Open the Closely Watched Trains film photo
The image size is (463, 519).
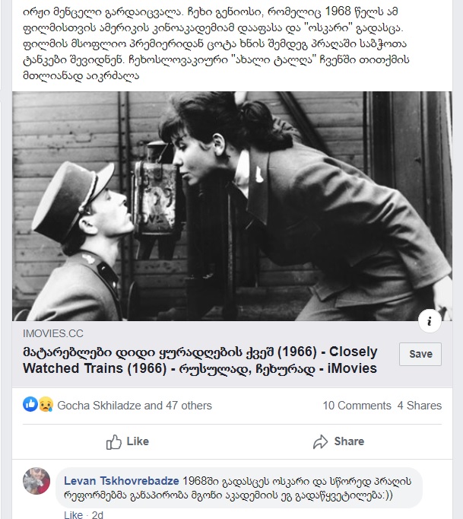(x=232, y=206)
